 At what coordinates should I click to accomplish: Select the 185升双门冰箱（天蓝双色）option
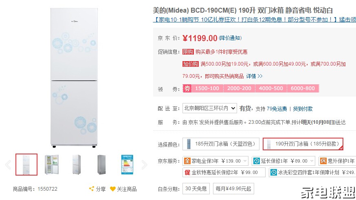click(x=221, y=144)
